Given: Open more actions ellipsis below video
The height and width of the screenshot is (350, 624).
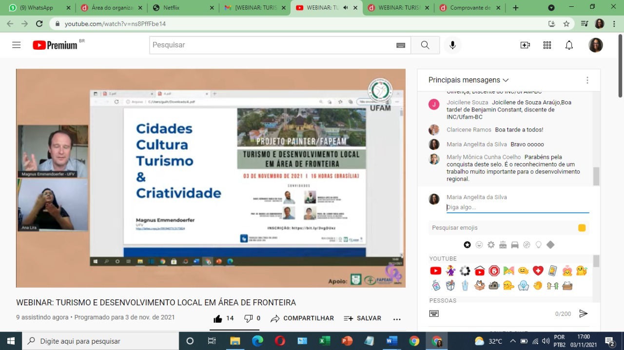Looking at the screenshot, I should [x=397, y=319].
